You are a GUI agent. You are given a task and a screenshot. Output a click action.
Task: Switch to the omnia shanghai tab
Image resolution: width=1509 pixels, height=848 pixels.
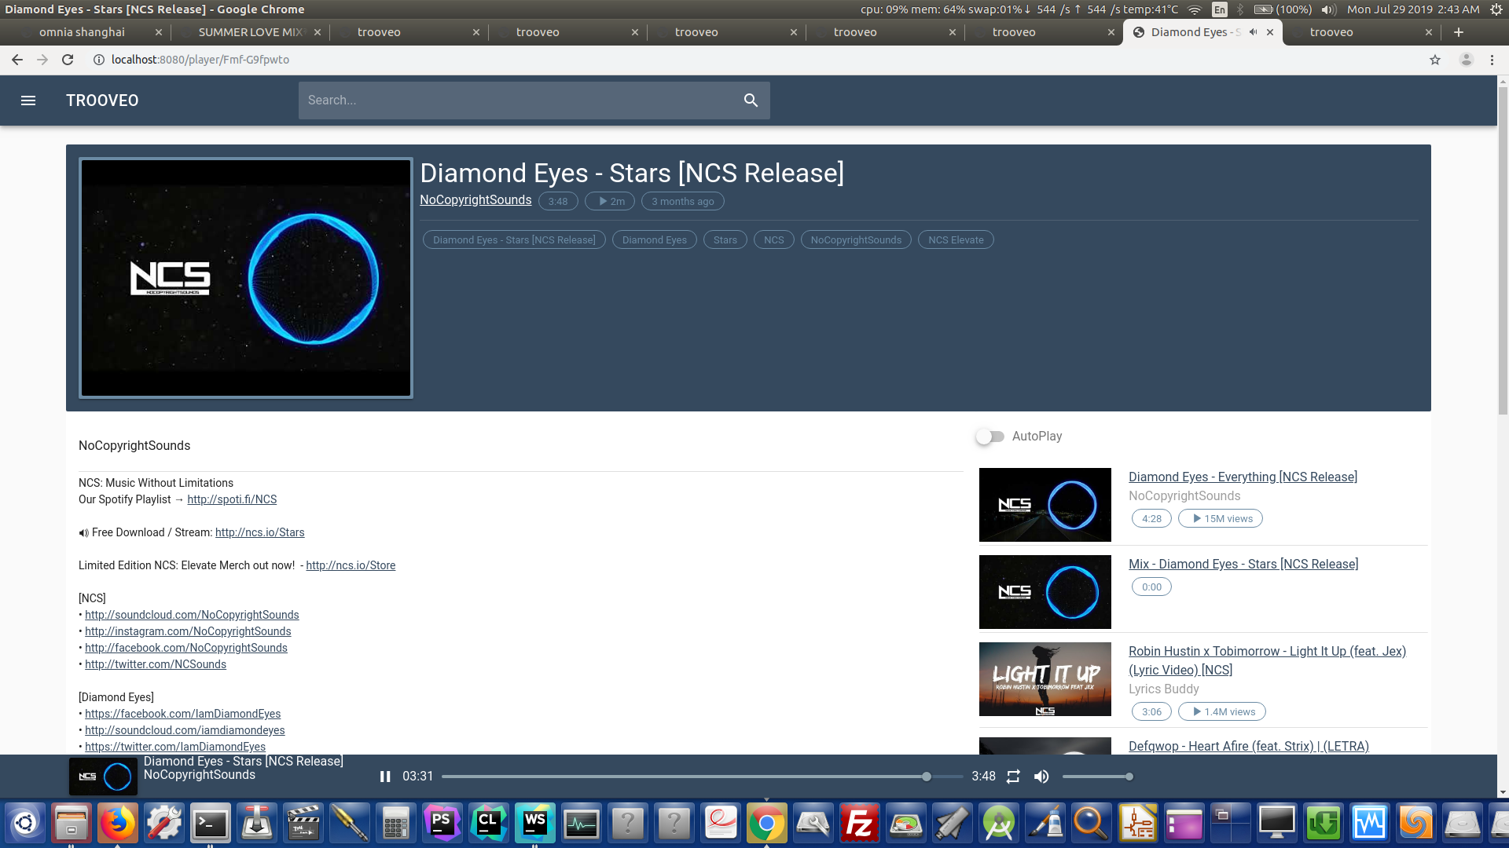[x=82, y=32]
